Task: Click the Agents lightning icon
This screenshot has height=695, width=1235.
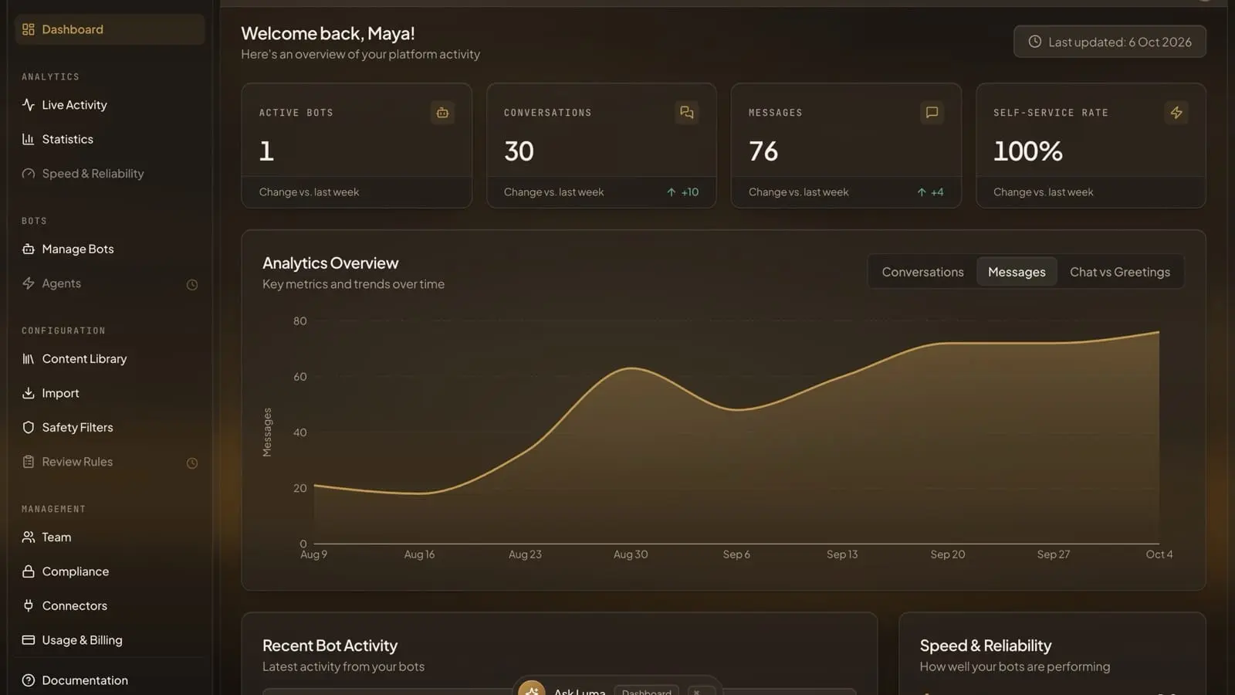Action: 29,283
